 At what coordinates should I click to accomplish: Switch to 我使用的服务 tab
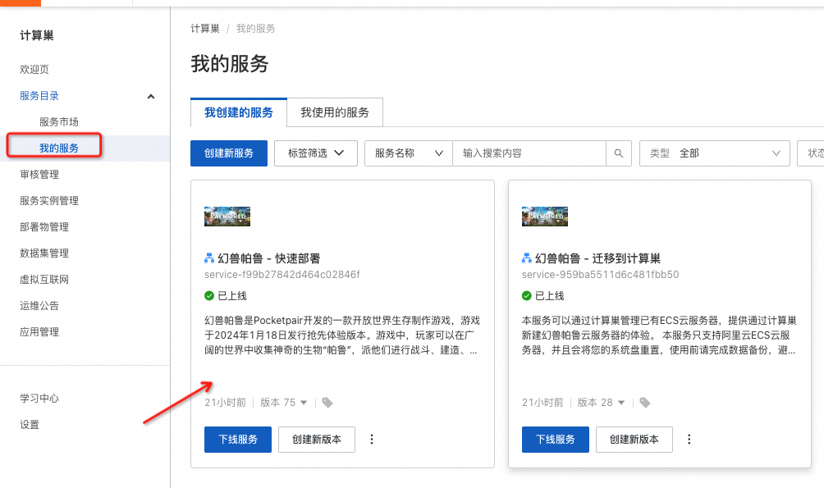point(335,112)
